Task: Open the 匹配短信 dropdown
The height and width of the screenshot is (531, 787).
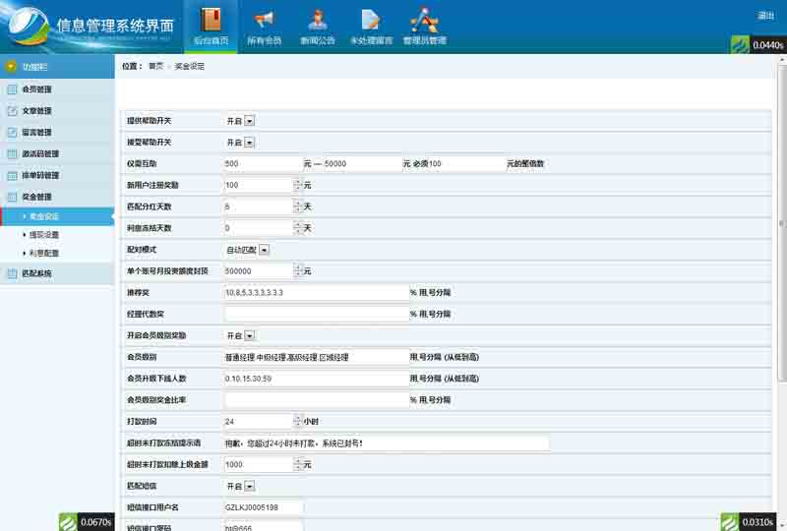Action: (x=249, y=486)
